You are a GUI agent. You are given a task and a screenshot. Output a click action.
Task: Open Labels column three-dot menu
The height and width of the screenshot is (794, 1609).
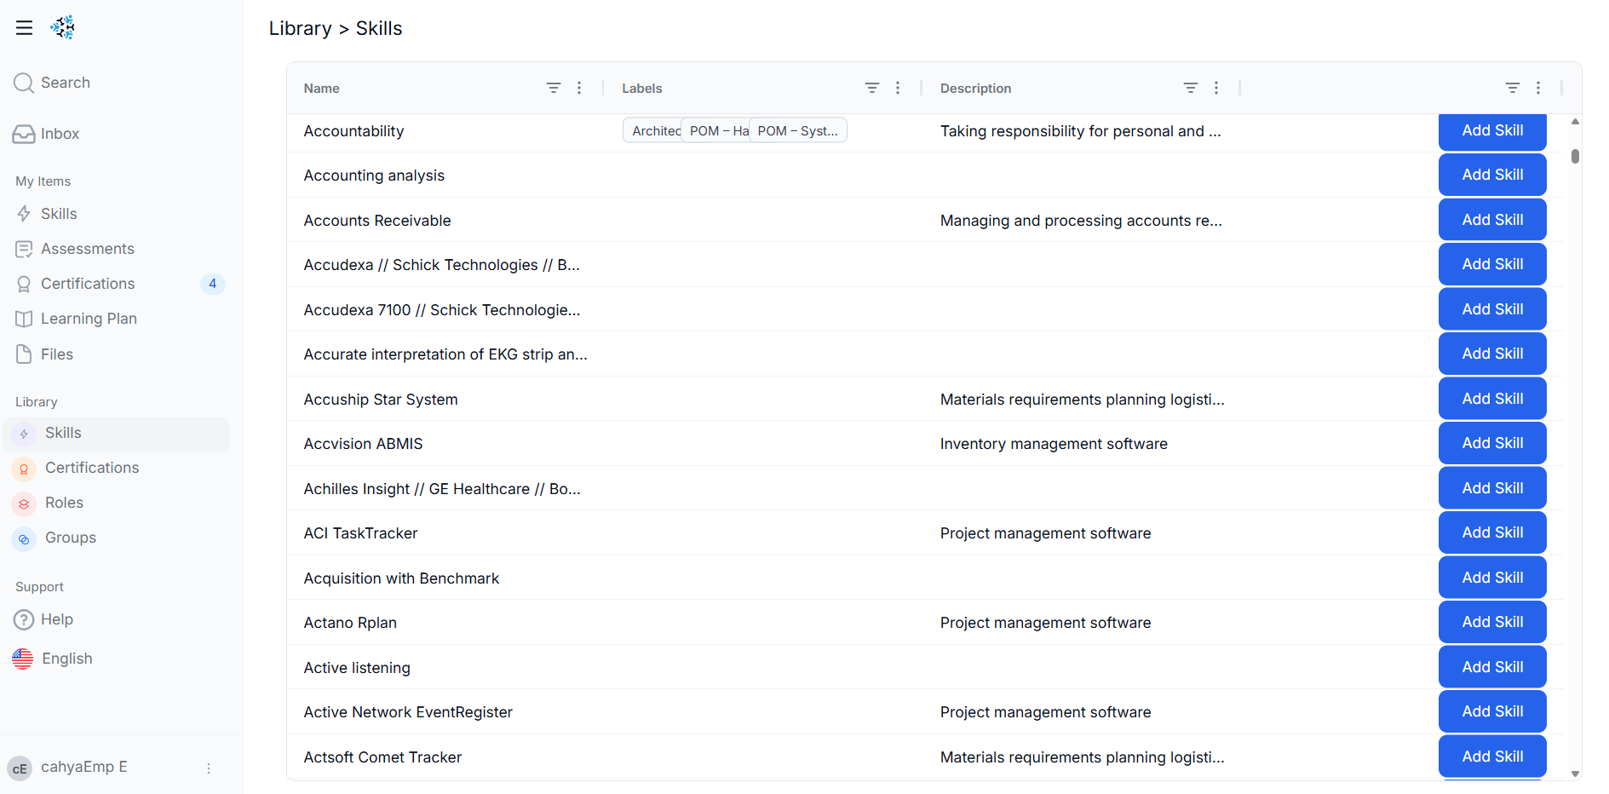(x=898, y=88)
